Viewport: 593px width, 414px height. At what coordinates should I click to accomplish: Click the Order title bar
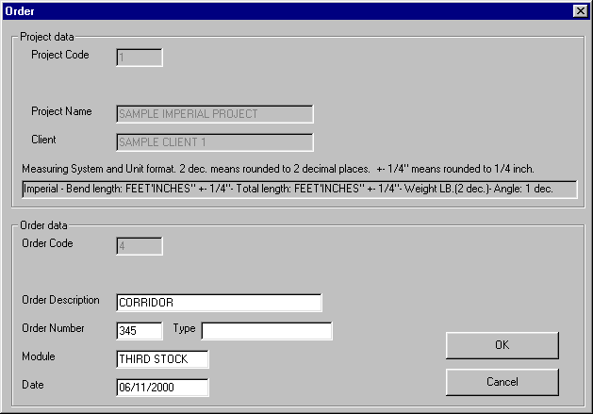(x=283, y=10)
